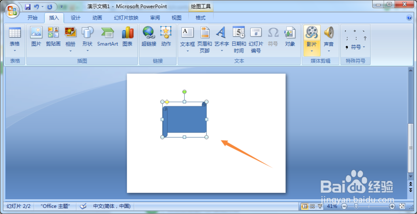This screenshot has height=214, width=417.
Task: Expand the 艺术字 dropdown arrow
Action: coord(222,50)
